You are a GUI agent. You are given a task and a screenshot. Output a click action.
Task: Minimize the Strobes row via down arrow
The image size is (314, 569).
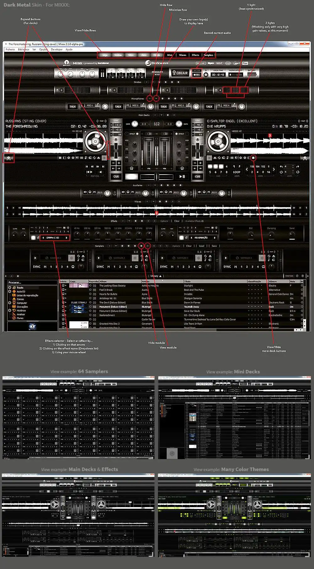pos(153,82)
